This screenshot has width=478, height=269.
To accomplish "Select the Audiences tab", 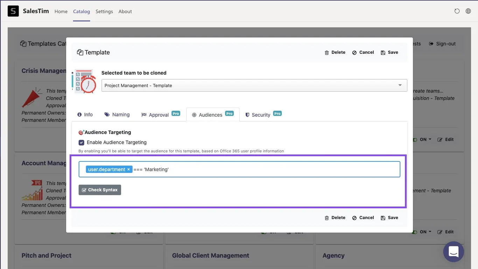I will [x=213, y=115].
